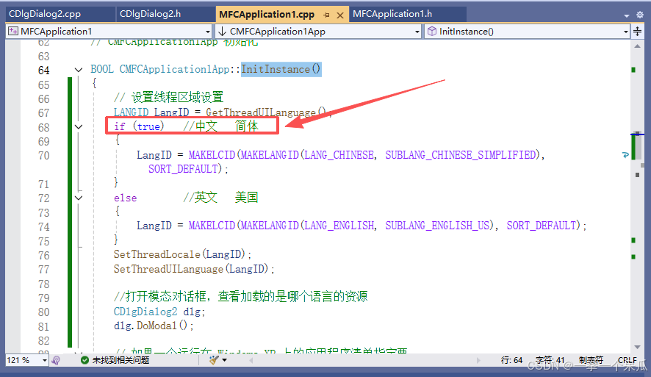
Task: Collapse the else block at line 72
Action: 79,198
